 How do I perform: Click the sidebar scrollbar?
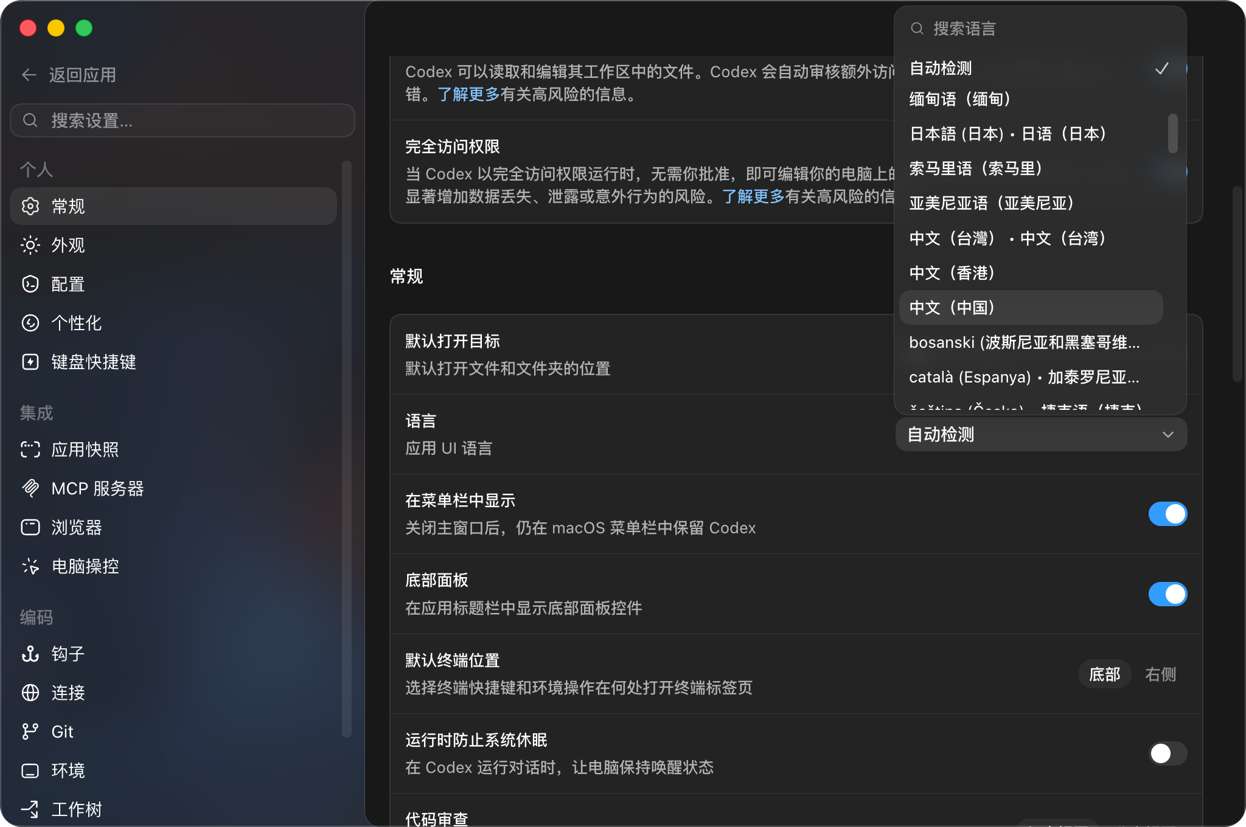click(x=347, y=449)
